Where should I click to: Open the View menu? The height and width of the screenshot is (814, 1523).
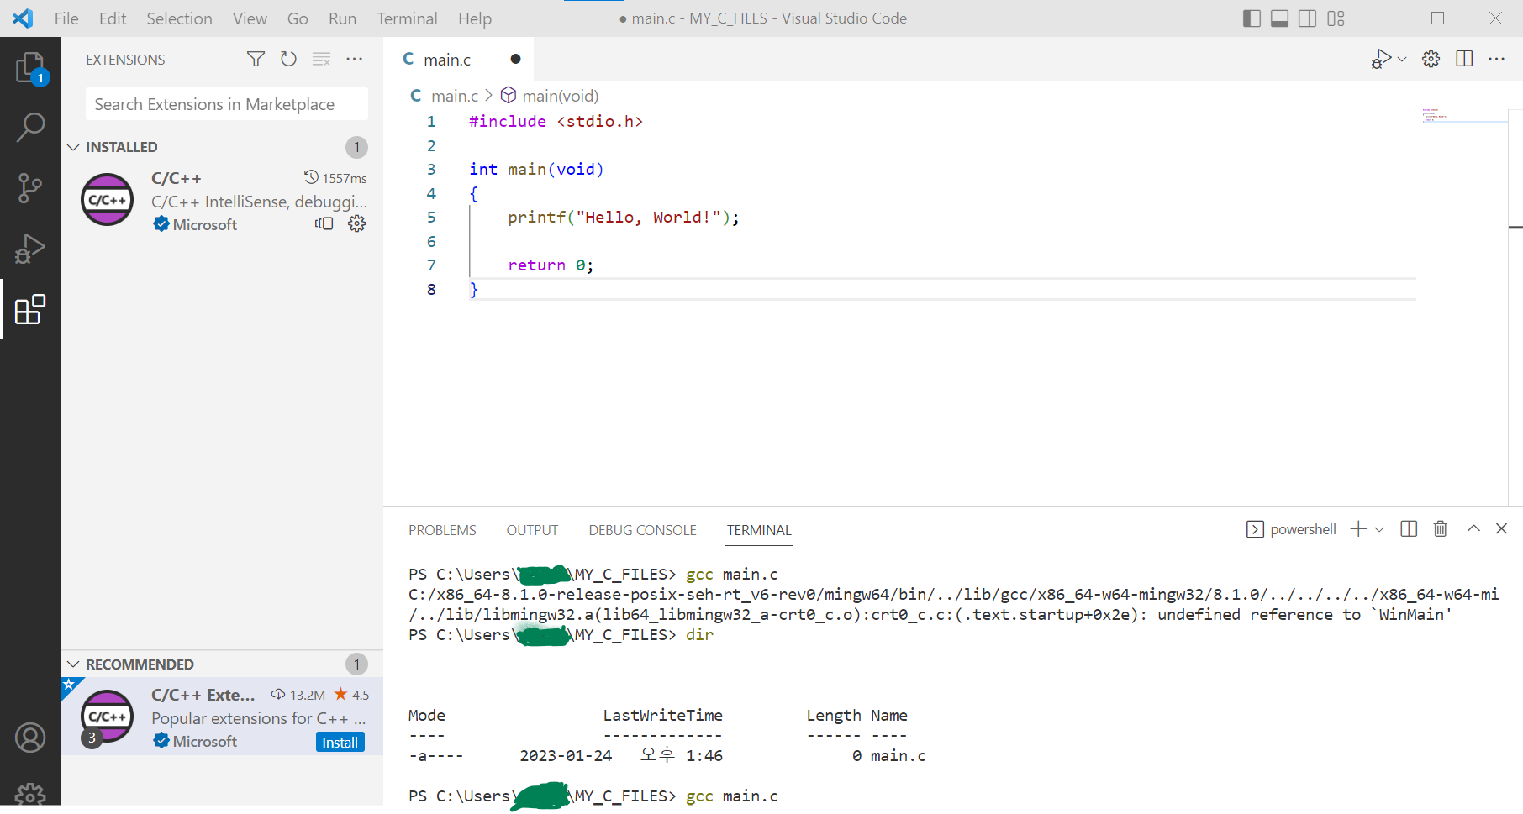250,18
